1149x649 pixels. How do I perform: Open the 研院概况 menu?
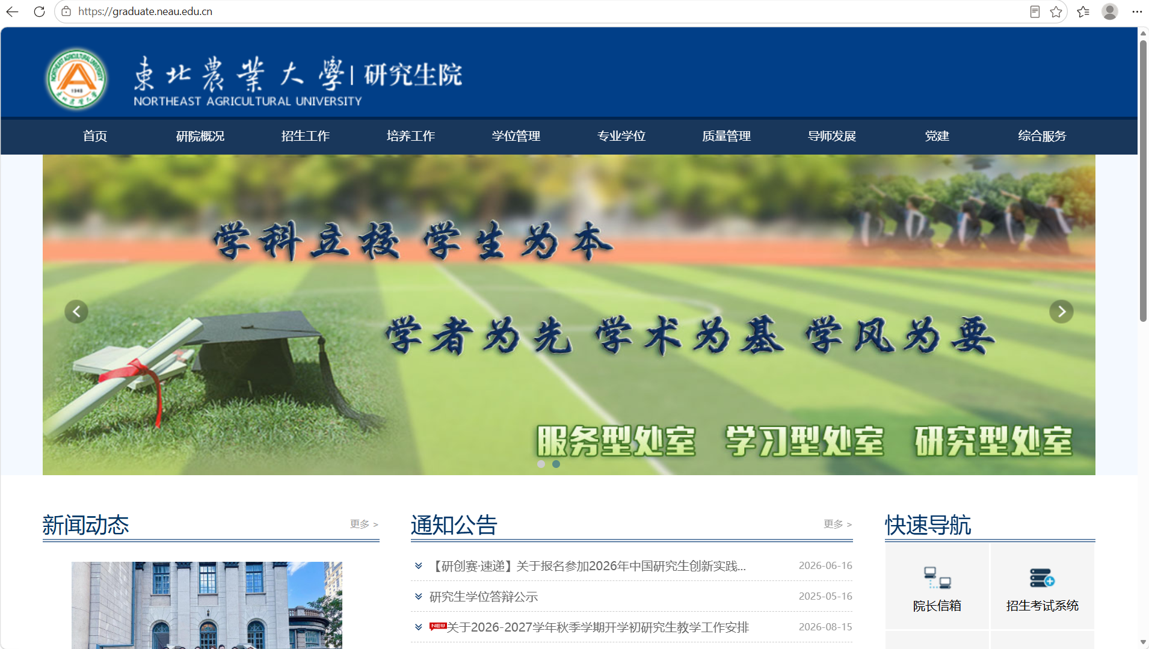click(x=200, y=136)
